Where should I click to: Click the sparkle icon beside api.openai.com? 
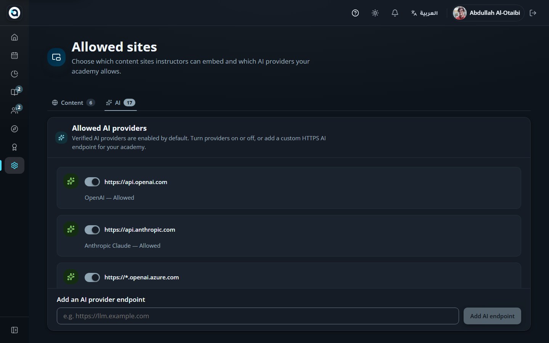click(71, 181)
